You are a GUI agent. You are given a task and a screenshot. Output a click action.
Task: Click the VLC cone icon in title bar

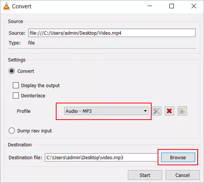(x=6, y=6)
